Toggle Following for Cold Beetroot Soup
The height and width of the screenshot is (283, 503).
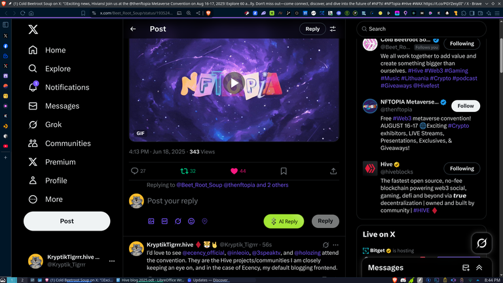coord(462,43)
